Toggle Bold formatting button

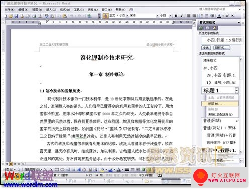point(176,16)
